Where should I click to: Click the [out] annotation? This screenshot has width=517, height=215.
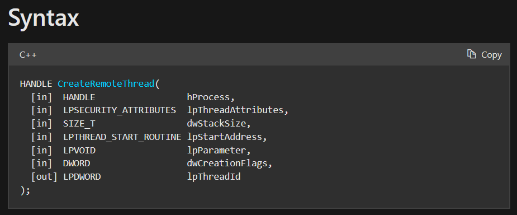pyautogui.click(x=44, y=177)
